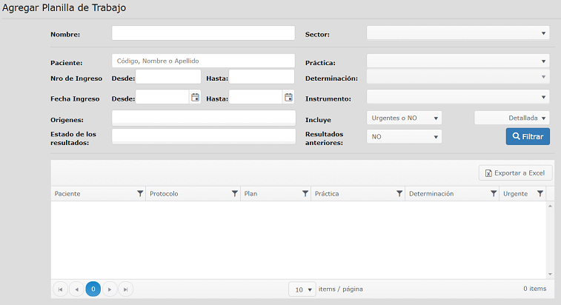Open calendar picker for Fecha Ingreso Hasta
Image resolution: width=561 pixels, height=305 pixels.
click(288, 97)
